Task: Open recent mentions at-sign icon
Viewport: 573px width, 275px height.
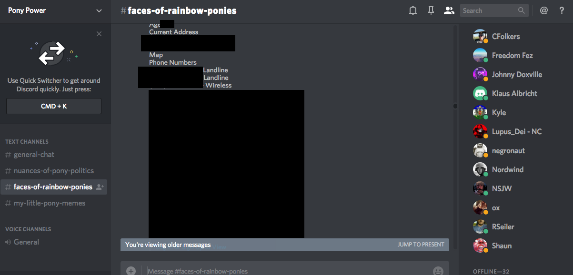Action: [544, 10]
